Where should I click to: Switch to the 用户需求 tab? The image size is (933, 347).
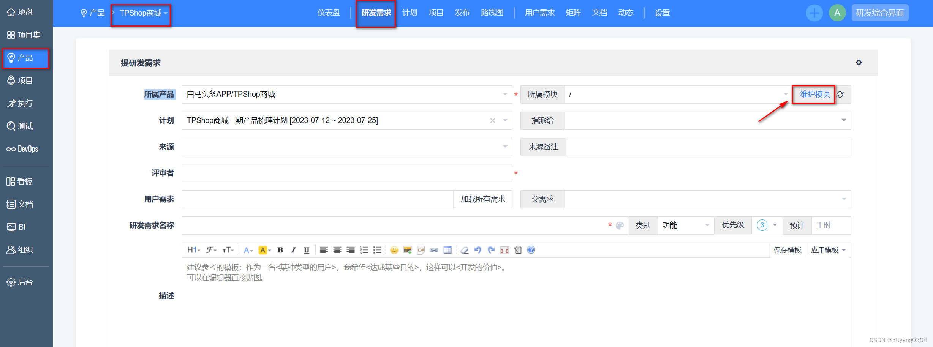click(x=539, y=13)
